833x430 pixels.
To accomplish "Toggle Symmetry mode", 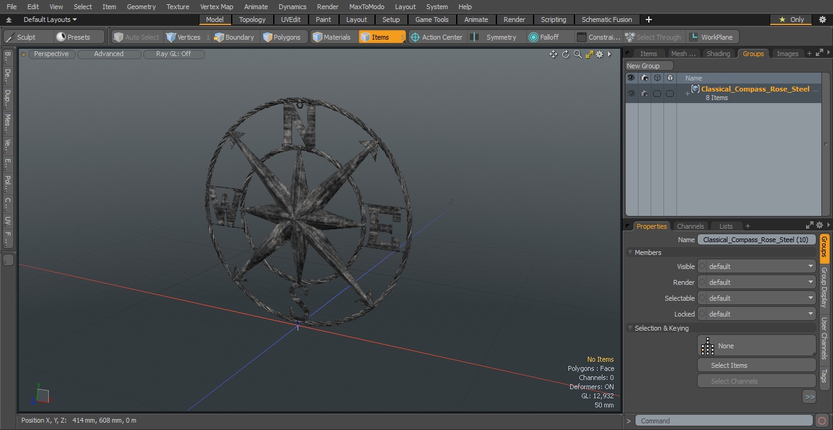I will [495, 37].
